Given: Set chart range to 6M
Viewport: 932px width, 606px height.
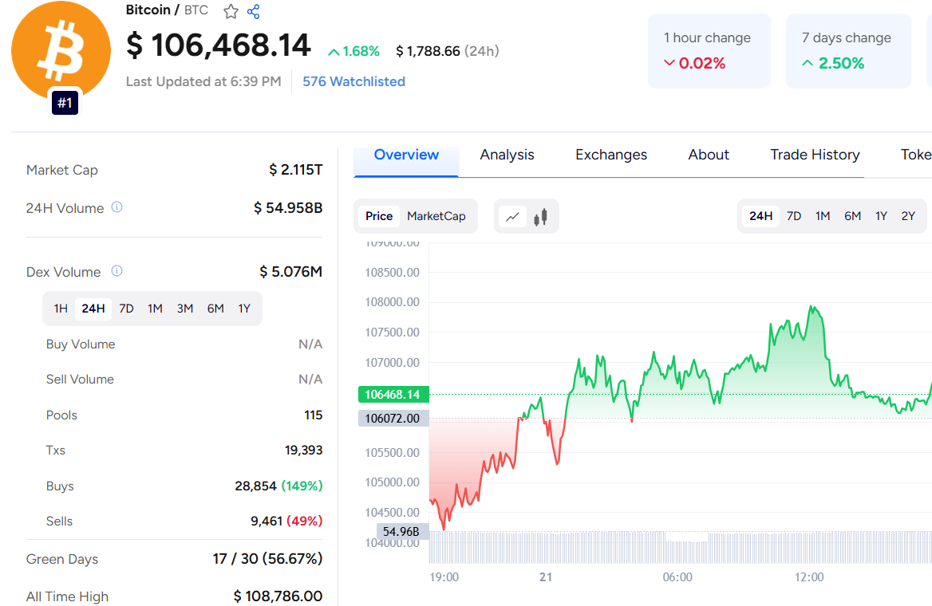Looking at the screenshot, I should tap(852, 216).
